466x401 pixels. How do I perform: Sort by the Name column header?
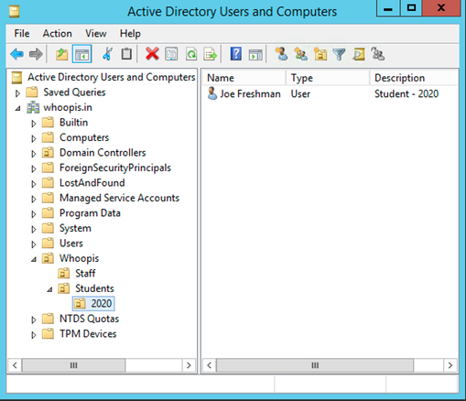244,78
